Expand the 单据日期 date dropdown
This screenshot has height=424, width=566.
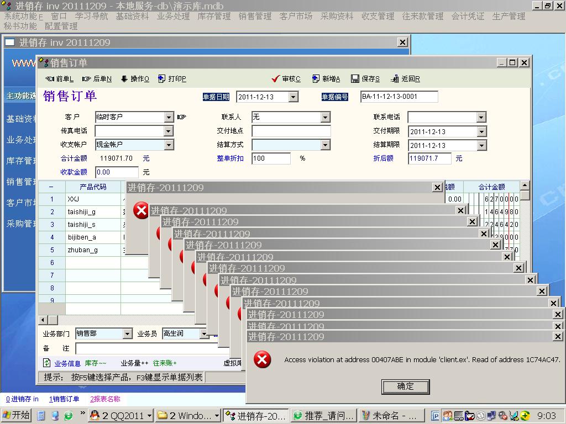293,97
